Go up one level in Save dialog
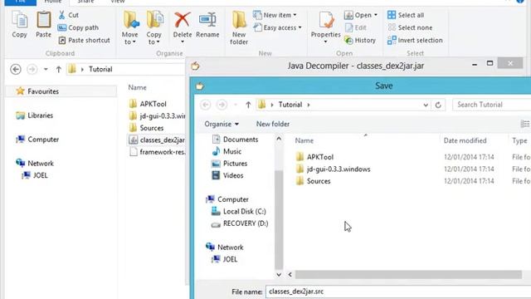 248,105
